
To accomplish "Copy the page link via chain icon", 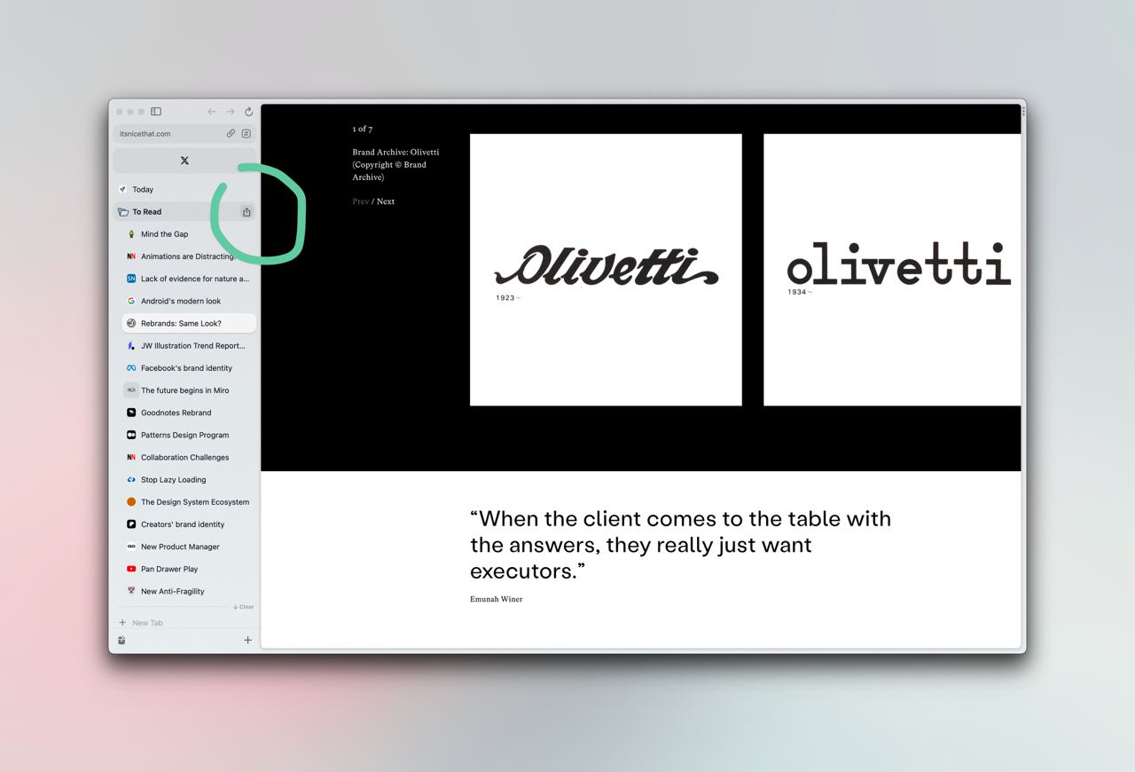I will [231, 134].
